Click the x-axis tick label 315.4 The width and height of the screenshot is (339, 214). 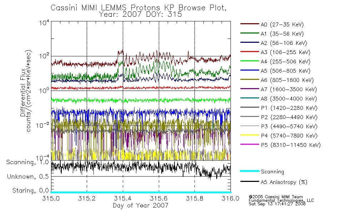pyautogui.click(x=123, y=198)
